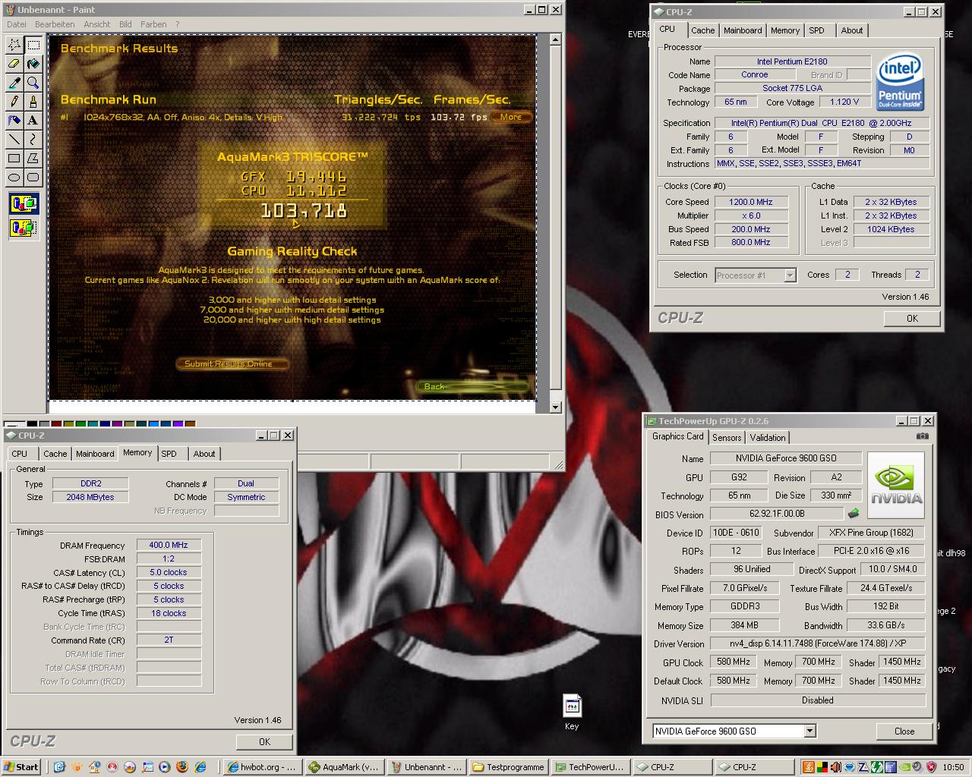Viewport: 972px width, 777px height.
Task: Pick the Eraser tool in Paint
Action: click(14, 64)
